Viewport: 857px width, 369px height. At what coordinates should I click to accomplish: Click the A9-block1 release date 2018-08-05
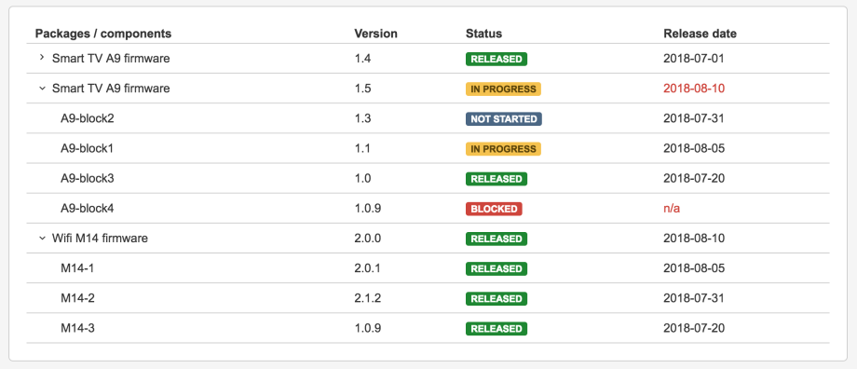point(694,148)
